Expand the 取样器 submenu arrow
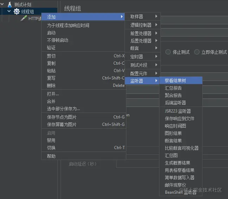This screenshot has width=228, height=199. (x=156, y=16)
